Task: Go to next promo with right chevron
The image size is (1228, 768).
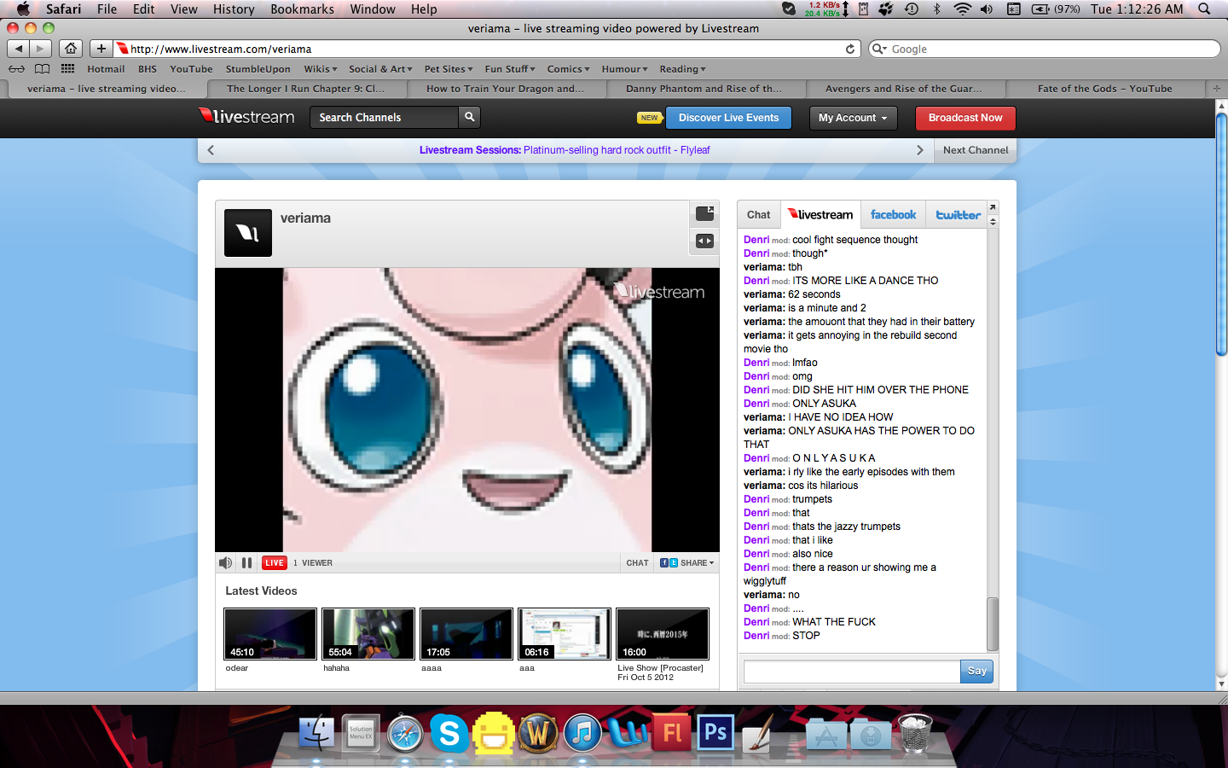Action: coord(919,150)
